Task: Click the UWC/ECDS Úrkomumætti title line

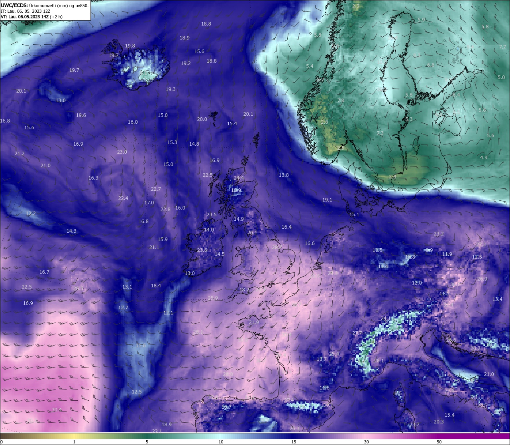Action: pos(45,6)
